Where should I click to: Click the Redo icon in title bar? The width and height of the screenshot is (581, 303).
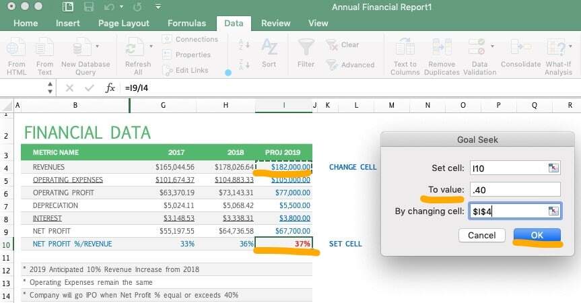(137, 7)
